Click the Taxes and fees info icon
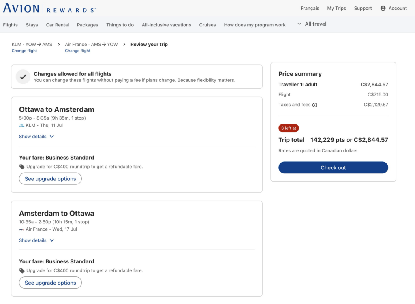Viewport: 415px width, 304px height. [315, 105]
